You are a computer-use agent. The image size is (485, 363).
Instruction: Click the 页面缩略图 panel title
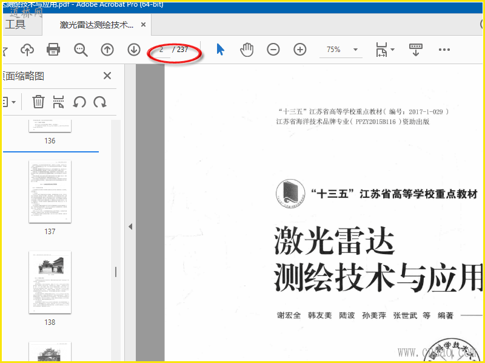point(23,76)
